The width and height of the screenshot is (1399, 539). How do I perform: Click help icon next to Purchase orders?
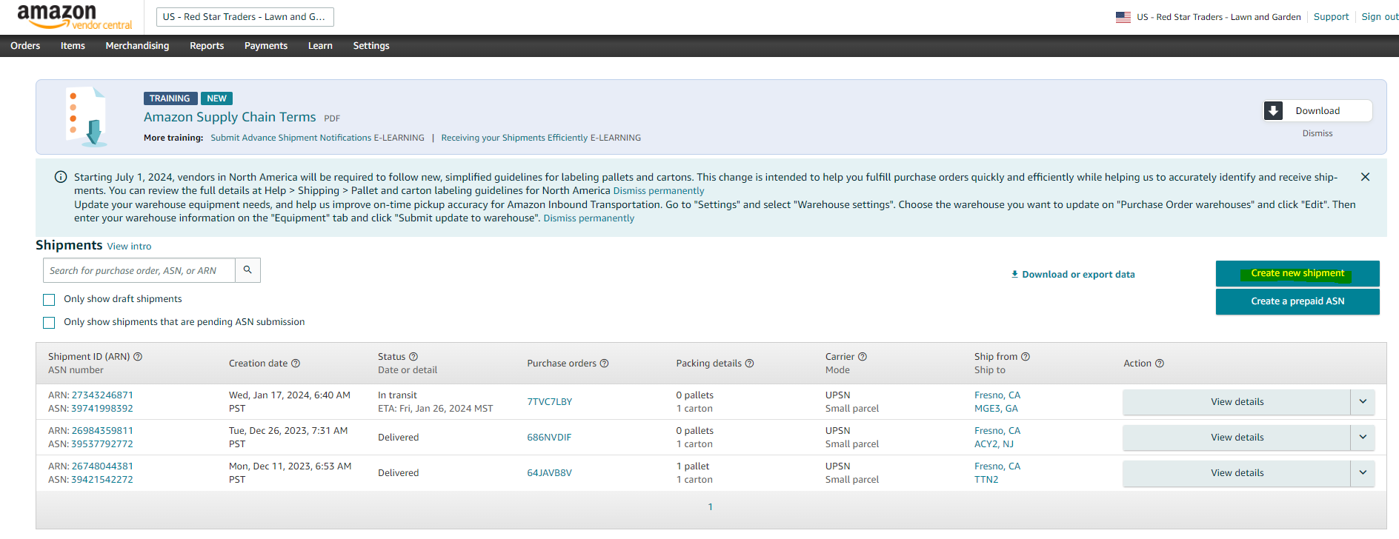(604, 364)
